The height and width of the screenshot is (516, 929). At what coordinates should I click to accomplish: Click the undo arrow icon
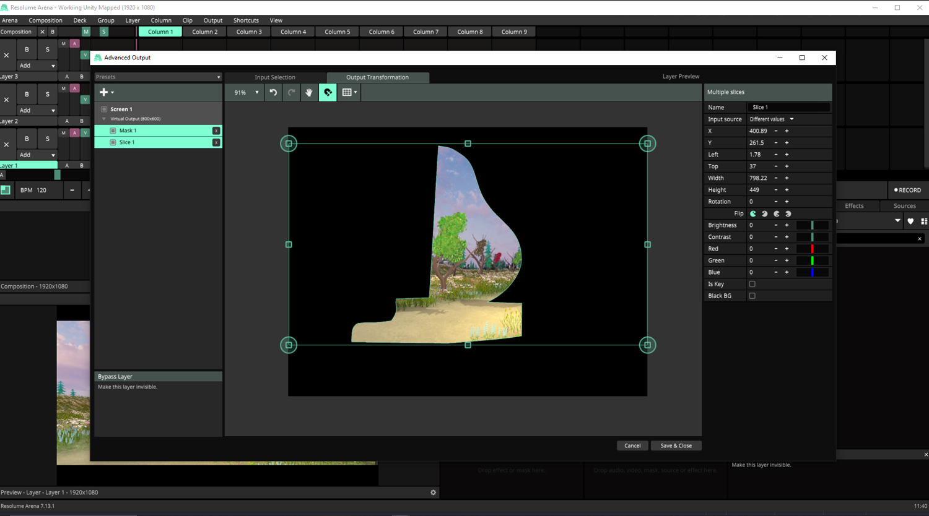[x=273, y=92]
